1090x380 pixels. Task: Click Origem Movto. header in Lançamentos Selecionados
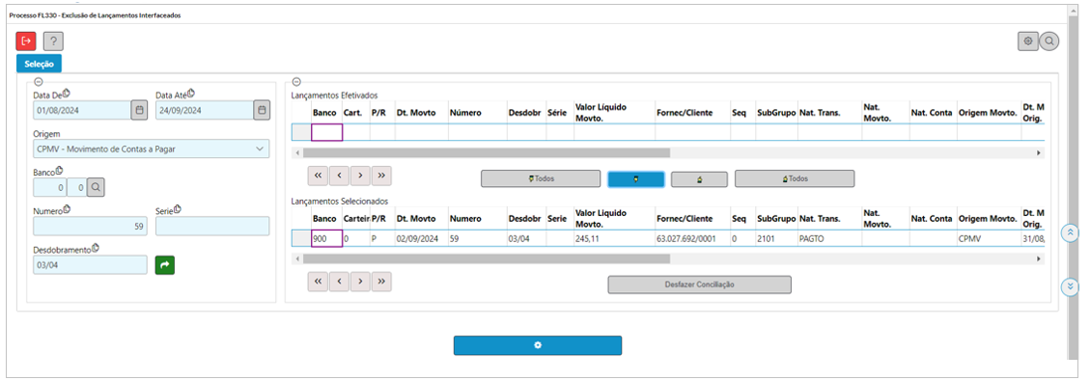tap(988, 218)
